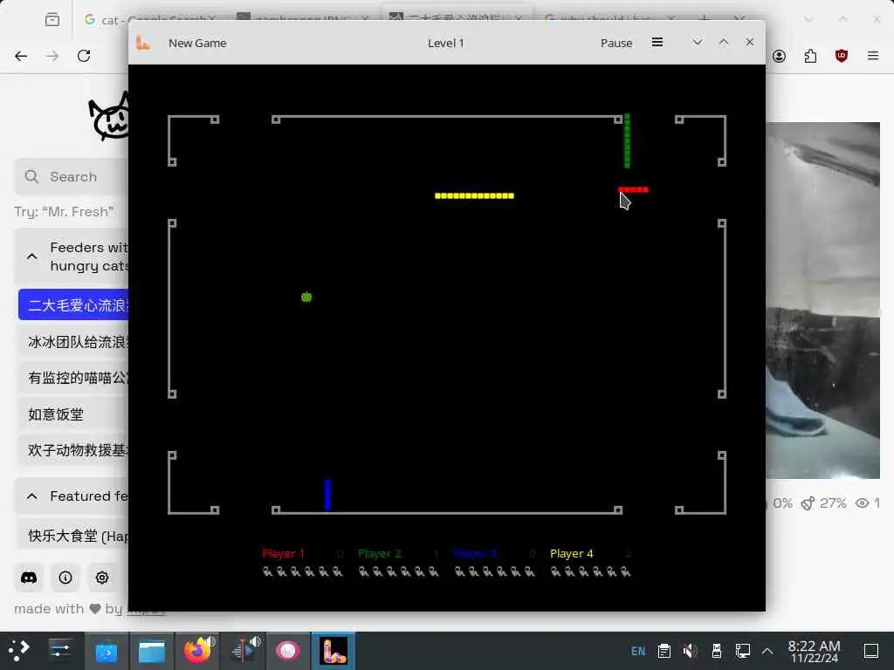
Task: Open the settings gear on the cat page
Action: [x=102, y=578]
